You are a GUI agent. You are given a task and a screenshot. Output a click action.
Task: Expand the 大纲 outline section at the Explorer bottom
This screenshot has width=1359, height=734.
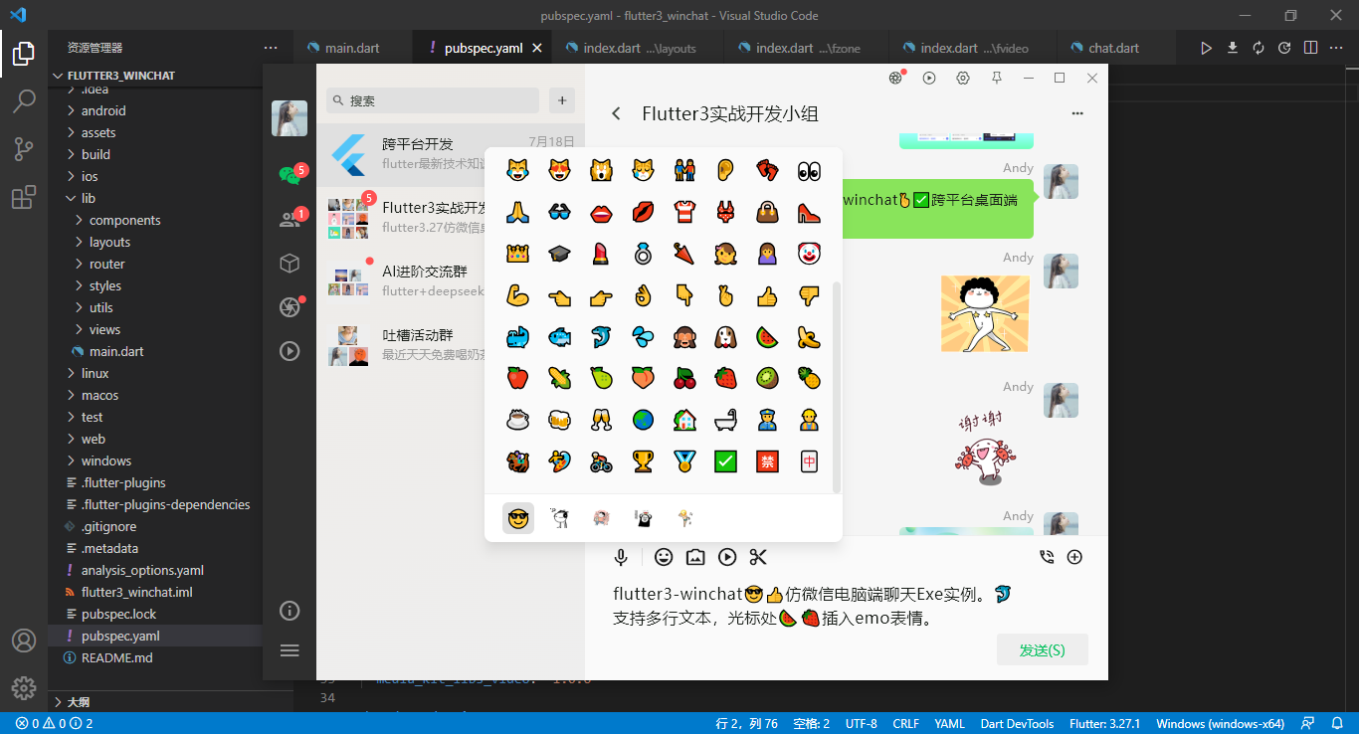(x=75, y=701)
